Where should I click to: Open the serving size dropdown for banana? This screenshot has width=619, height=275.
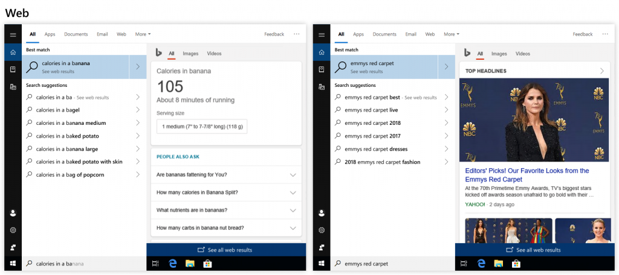[201, 127]
